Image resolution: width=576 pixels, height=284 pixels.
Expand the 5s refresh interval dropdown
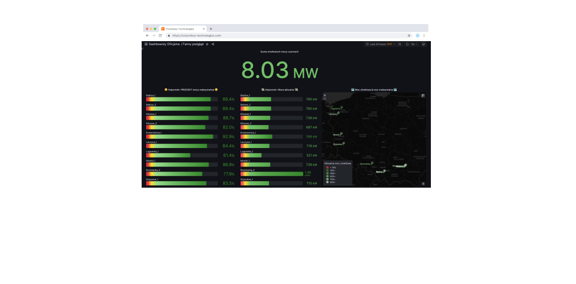[x=414, y=44]
